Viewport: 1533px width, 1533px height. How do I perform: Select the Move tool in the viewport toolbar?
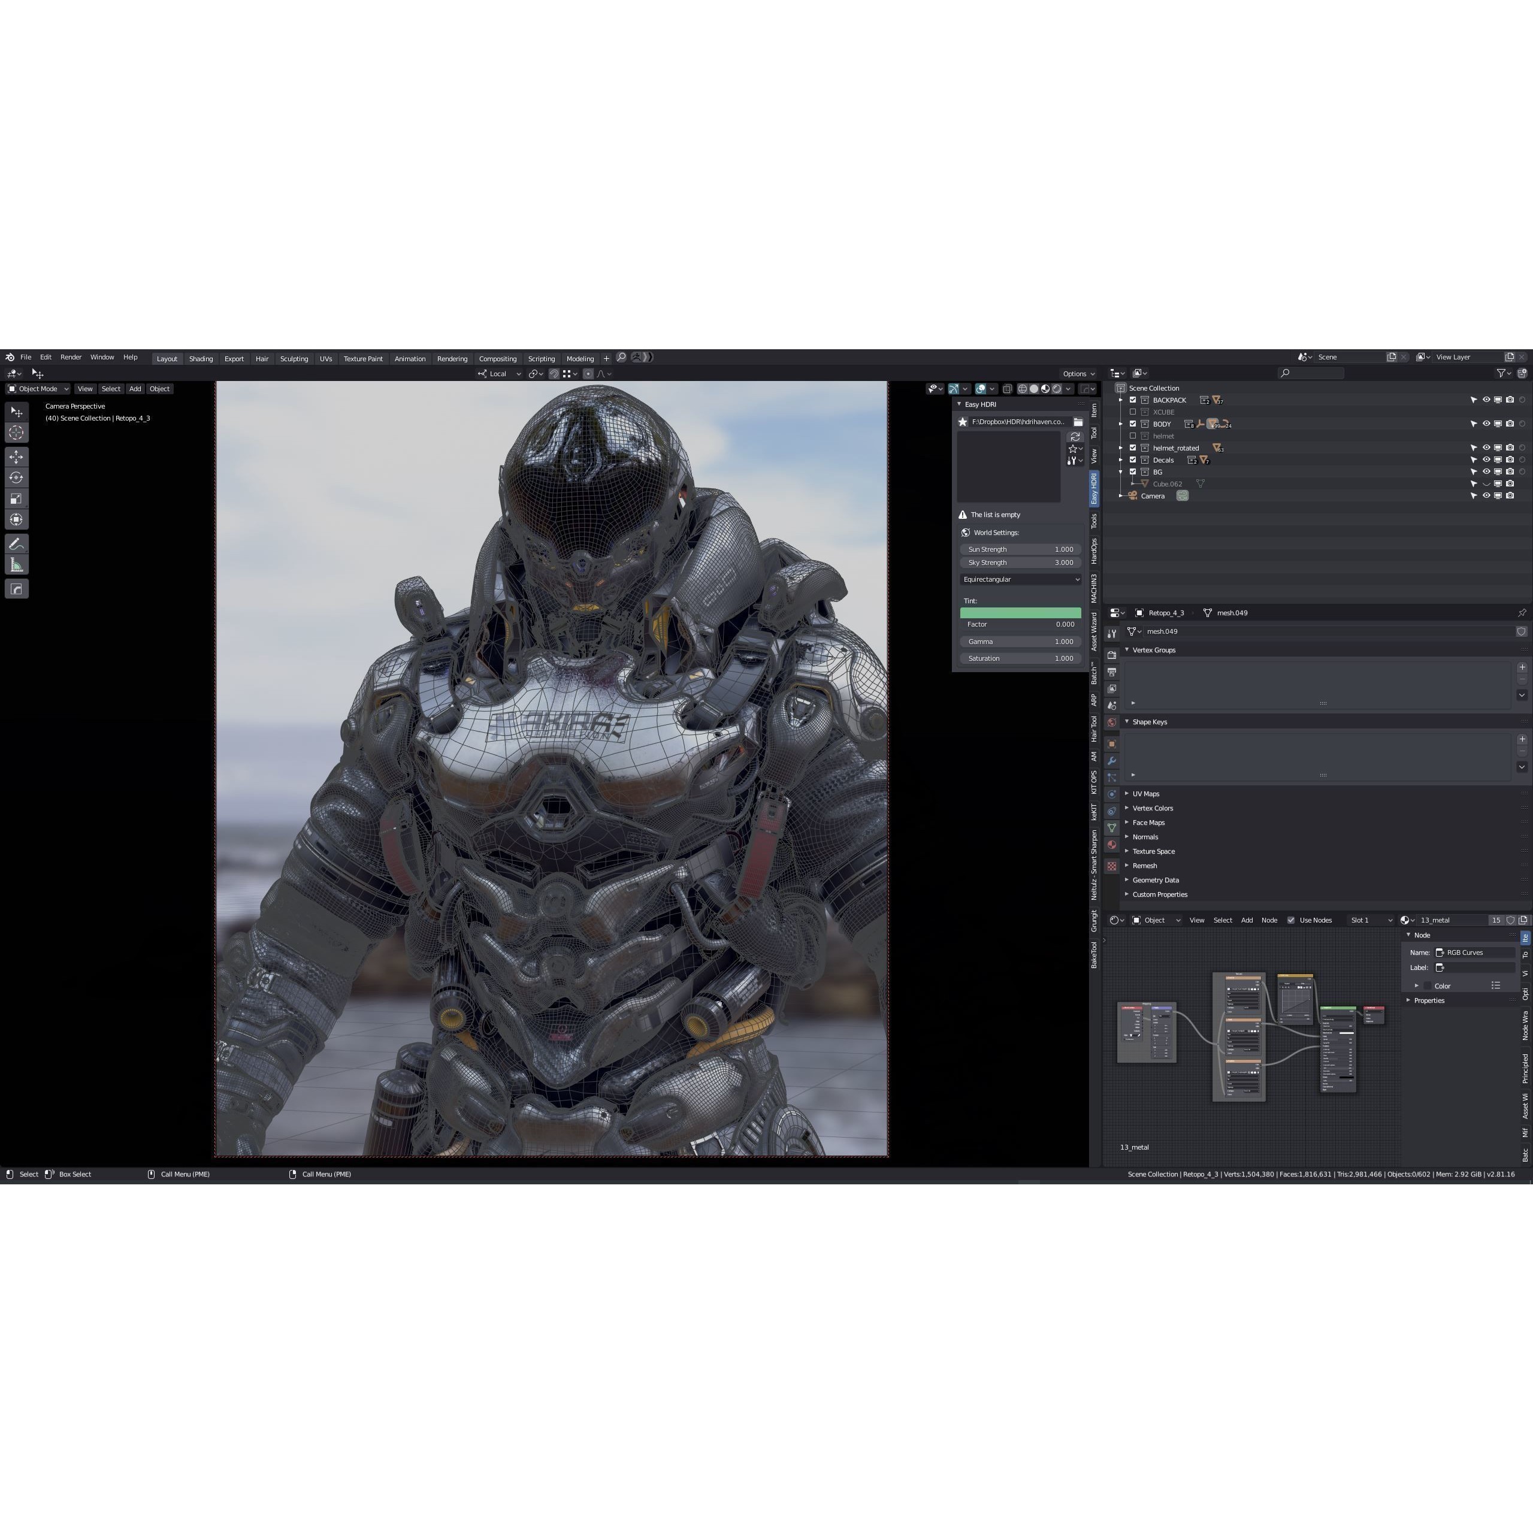point(17,456)
